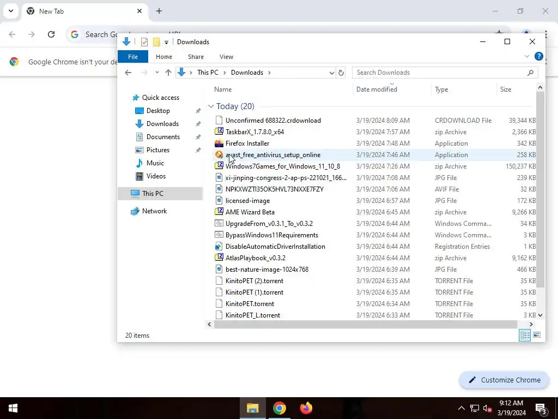Viewport: 558px width, 419px height.
Task: Click Downloads in the address breadcrumb
Action: [x=247, y=73]
